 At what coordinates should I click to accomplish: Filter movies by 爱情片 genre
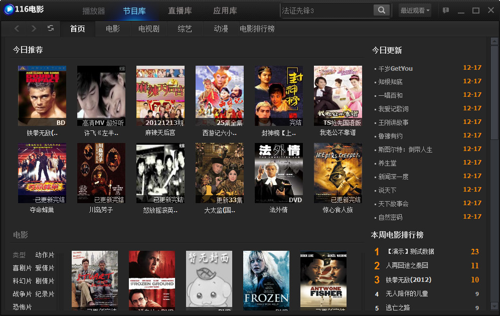(45, 268)
